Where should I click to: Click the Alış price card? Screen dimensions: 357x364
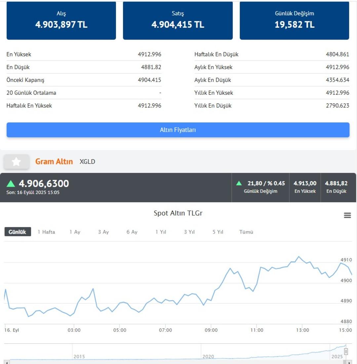61,20
